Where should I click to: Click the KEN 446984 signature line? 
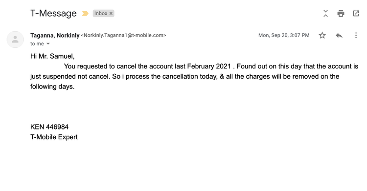(49, 127)
